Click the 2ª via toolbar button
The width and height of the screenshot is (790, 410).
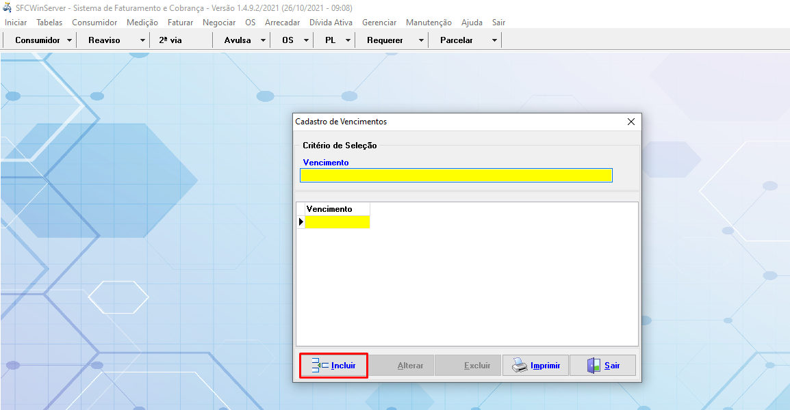[x=170, y=40]
